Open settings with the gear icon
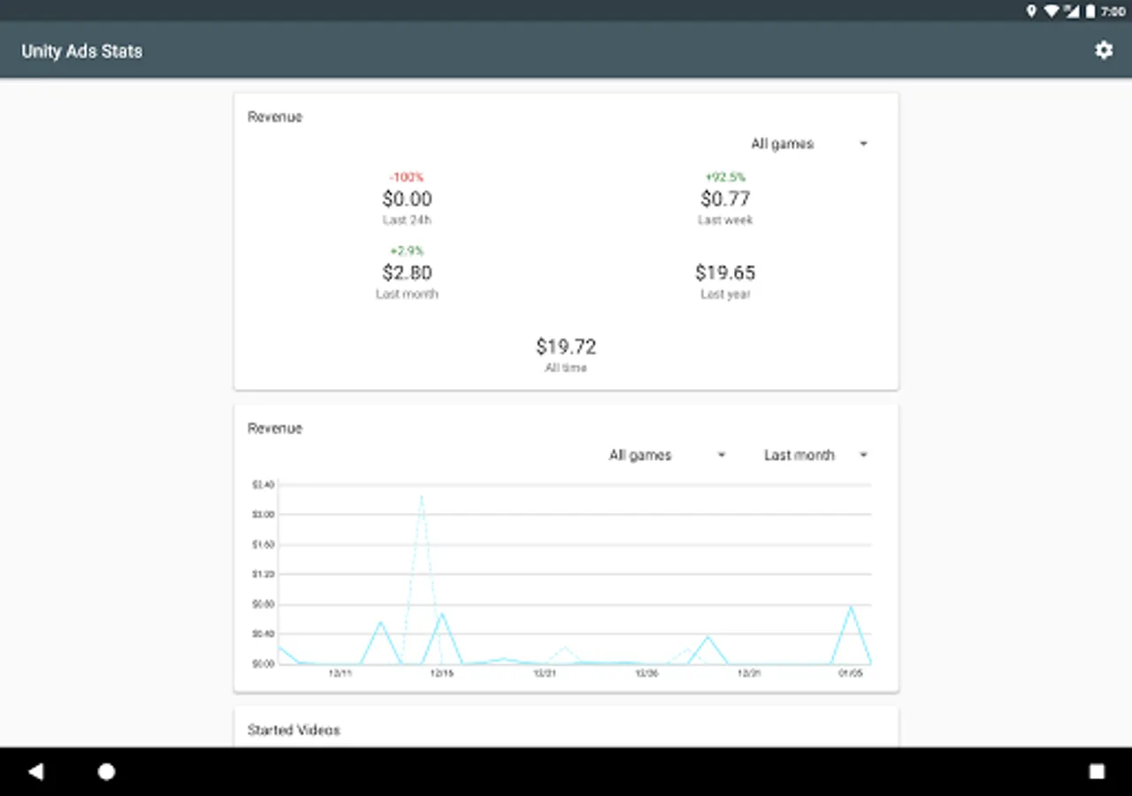Image resolution: width=1132 pixels, height=796 pixels. 1104,50
